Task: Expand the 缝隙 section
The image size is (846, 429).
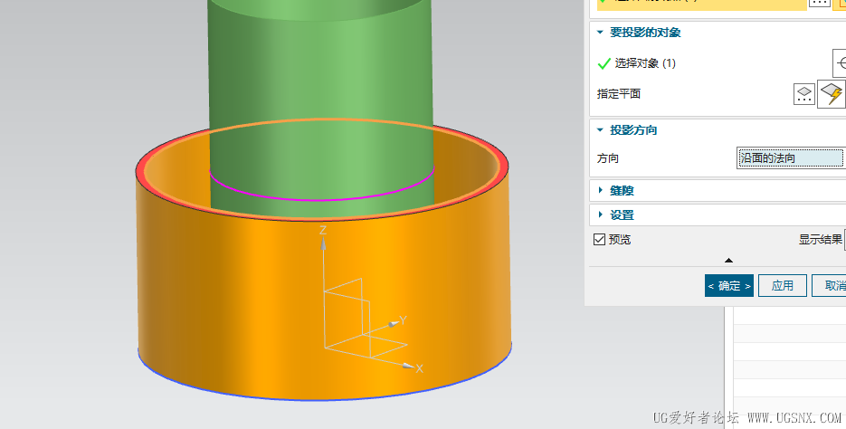Action: (600, 190)
